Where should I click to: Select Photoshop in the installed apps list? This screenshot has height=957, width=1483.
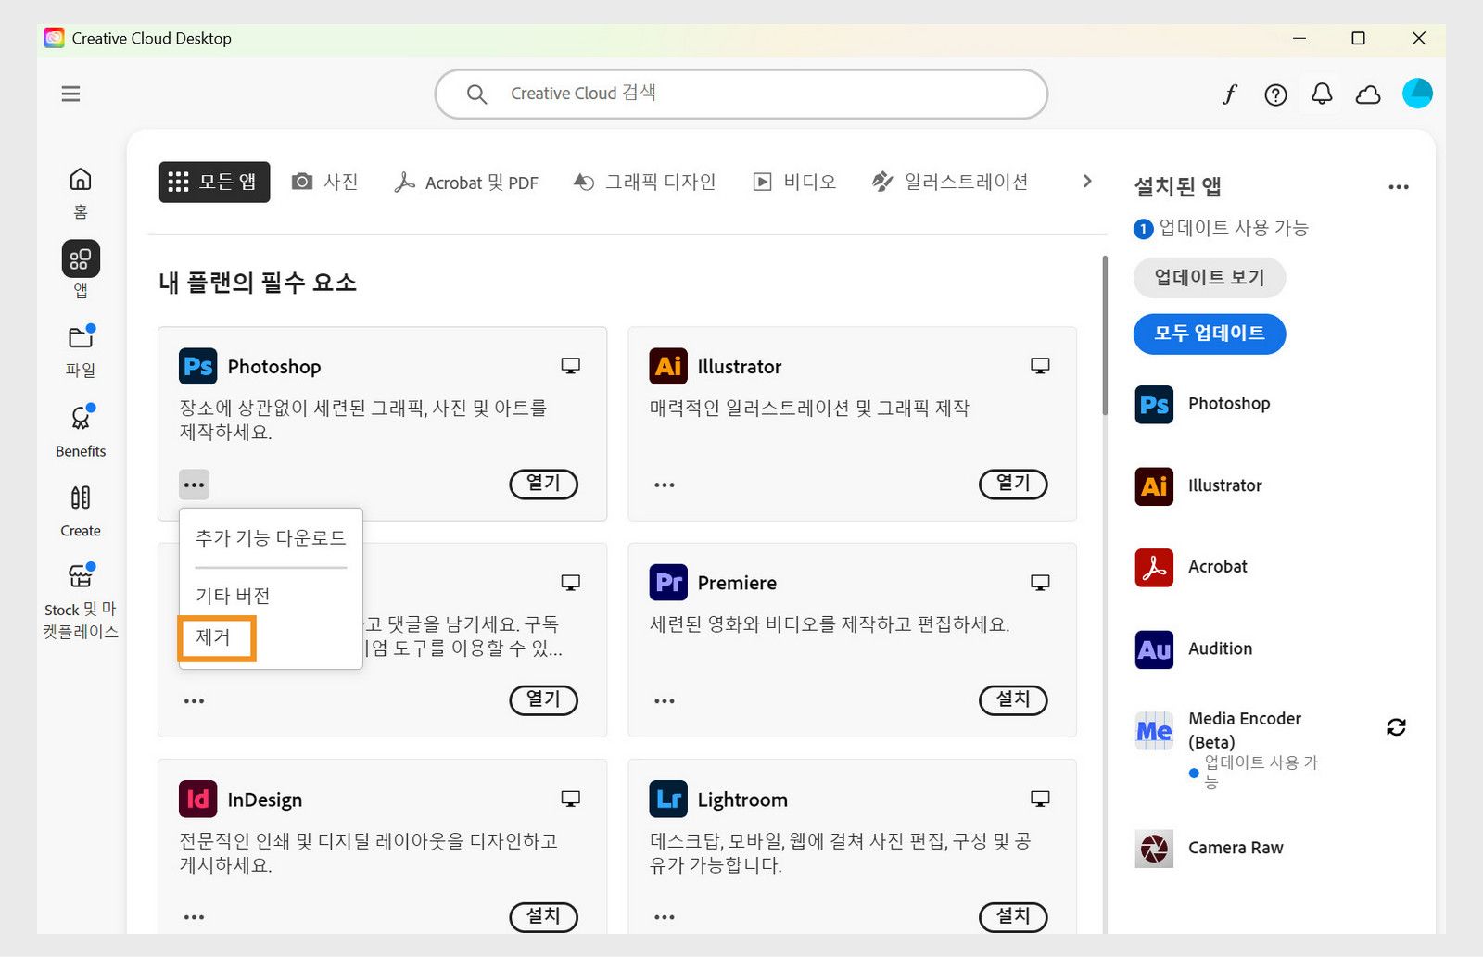(x=1229, y=403)
